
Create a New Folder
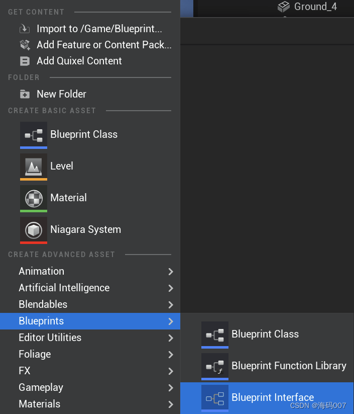(x=90, y=94)
